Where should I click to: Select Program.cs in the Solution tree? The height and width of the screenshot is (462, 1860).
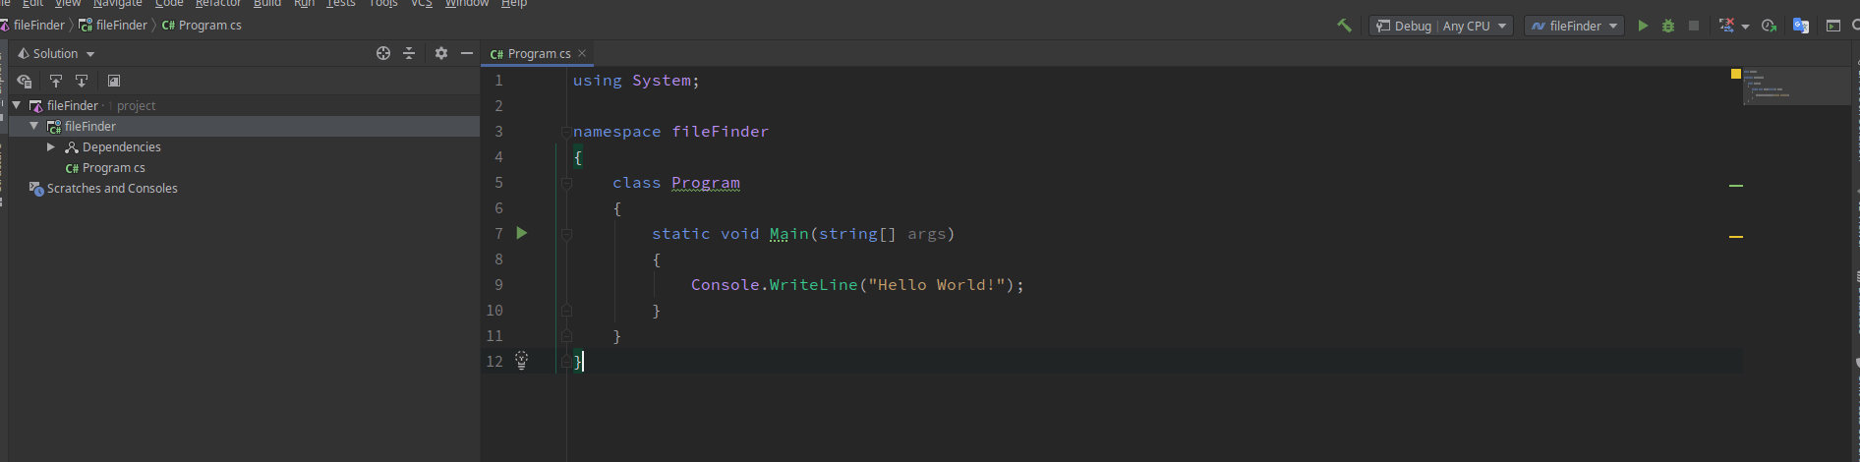click(114, 168)
